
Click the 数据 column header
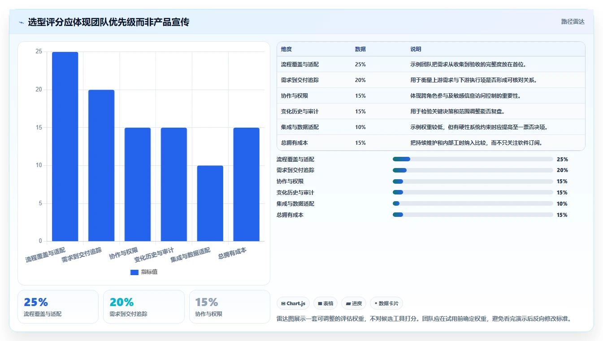[360, 49]
